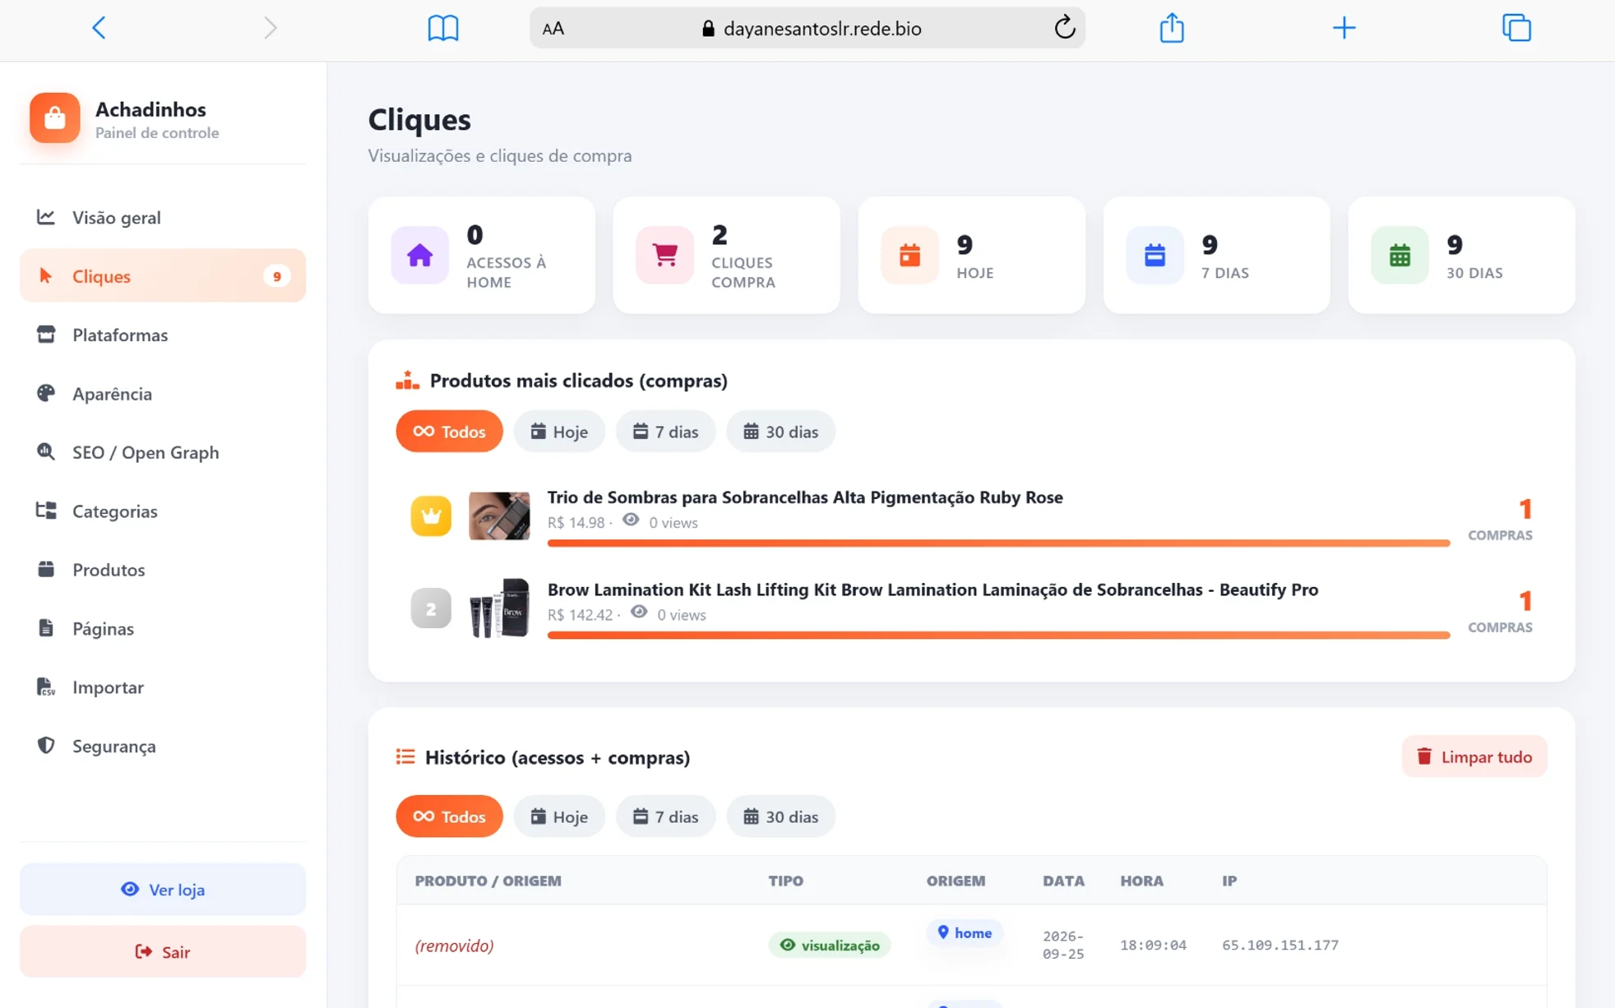Select Todos filter under Histórico
The width and height of the screenshot is (1615, 1008).
click(x=449, y=816)
